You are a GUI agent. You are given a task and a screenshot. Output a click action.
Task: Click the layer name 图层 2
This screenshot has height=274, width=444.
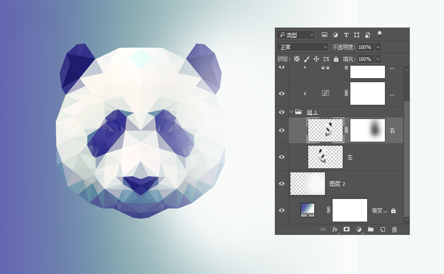point(337,184)
